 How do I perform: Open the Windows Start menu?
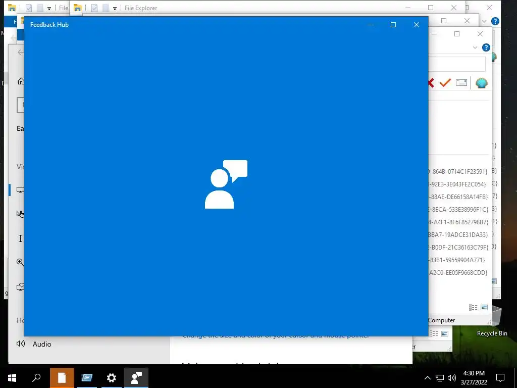tap(12, 378)
